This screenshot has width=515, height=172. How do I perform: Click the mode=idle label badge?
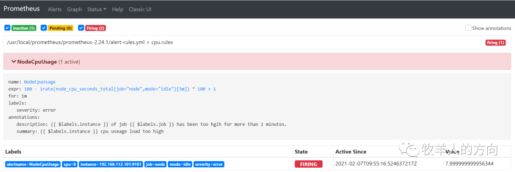click(x=180, y=164)
